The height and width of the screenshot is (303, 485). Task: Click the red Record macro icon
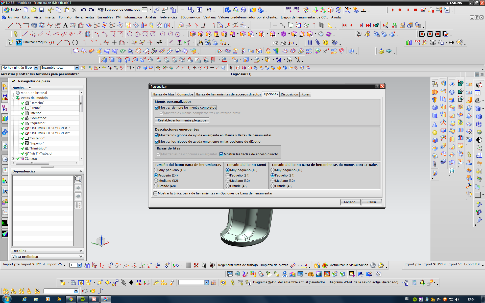click(x=400, y=10)
